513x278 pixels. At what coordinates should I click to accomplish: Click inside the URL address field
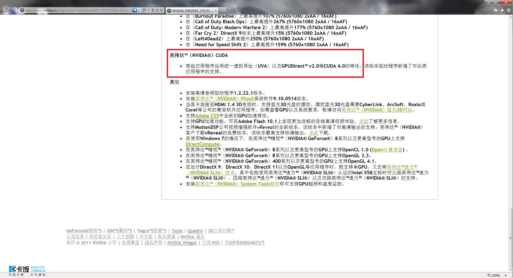79,10
